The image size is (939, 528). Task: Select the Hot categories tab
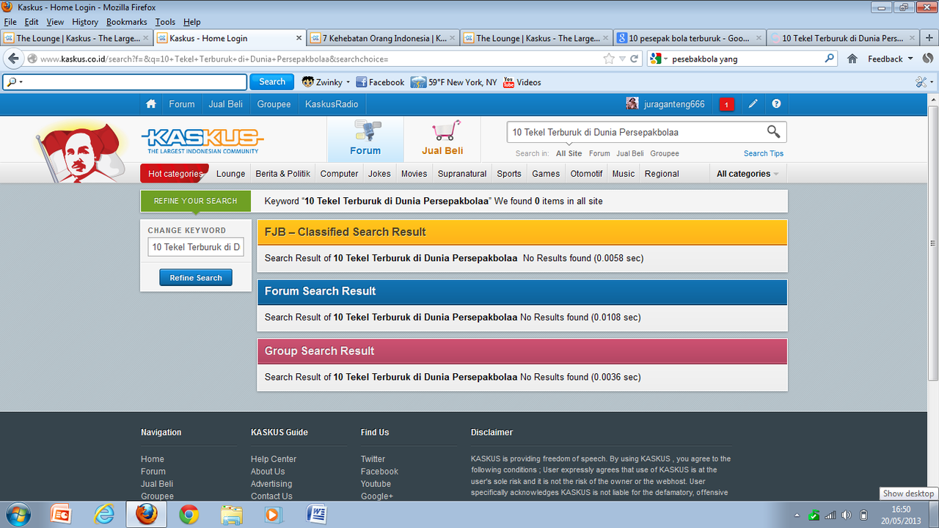(175, 174)
